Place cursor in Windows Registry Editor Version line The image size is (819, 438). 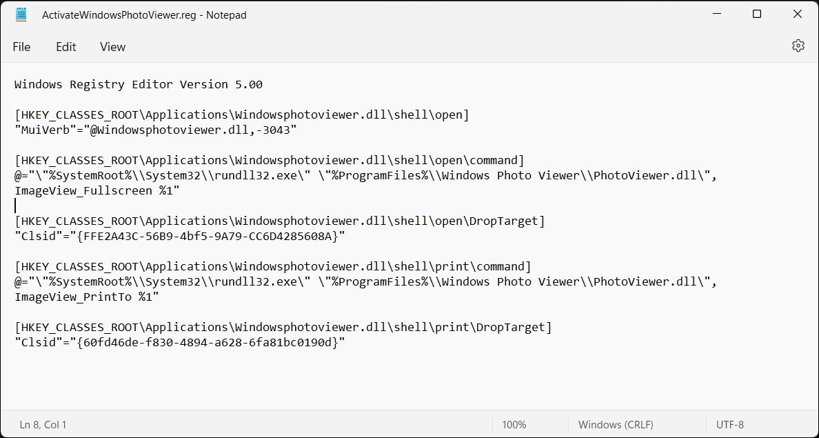[x=139, y=84]
